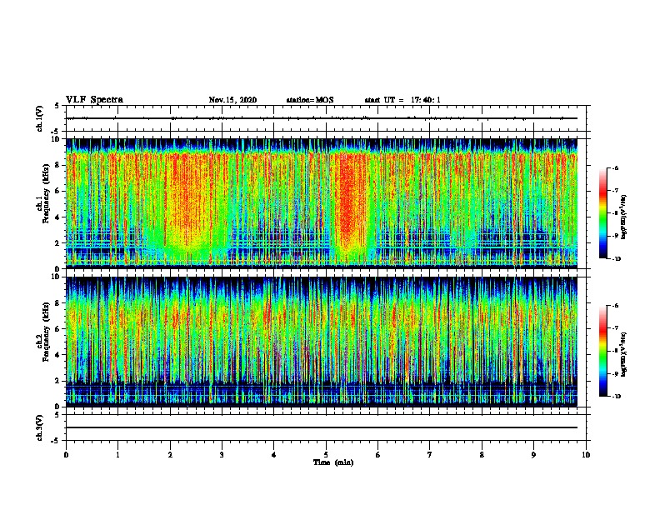Click the time axis tick label "1"

click(x=117, y=455)
